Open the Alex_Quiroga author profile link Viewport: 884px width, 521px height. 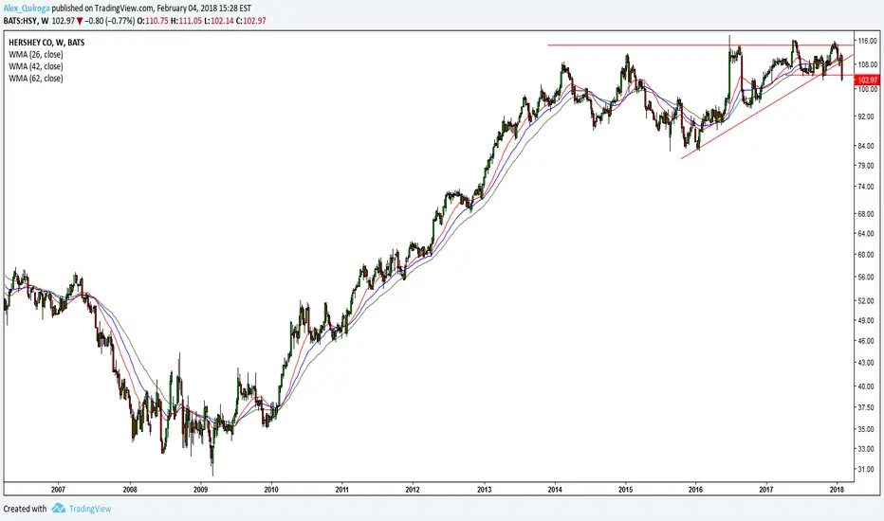tap(27, 9)
